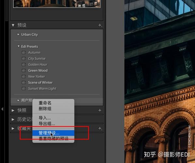This screenshot has width=195, height=163.
Task: Expand the 快照 panel
Action: [13, 110]
